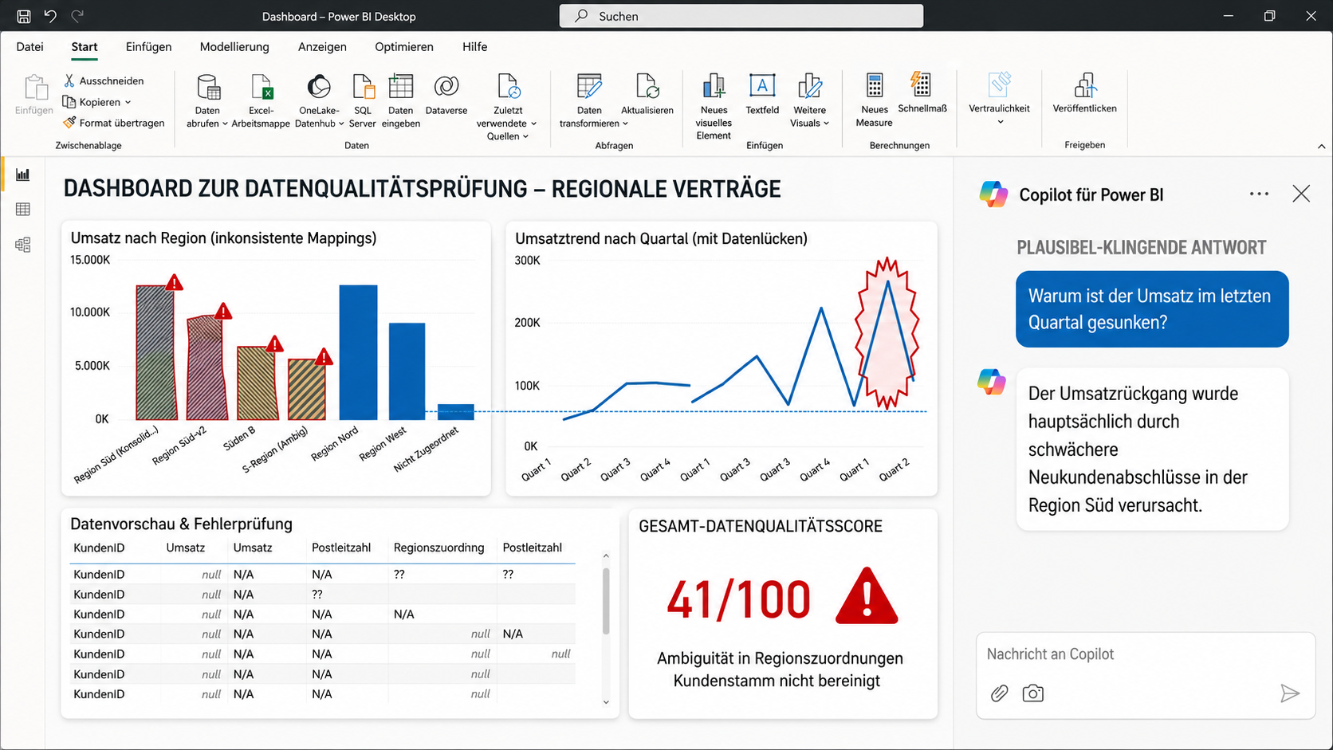Refresh data with Aktualisieren
1333x750 pixels.
click(647, 95)
